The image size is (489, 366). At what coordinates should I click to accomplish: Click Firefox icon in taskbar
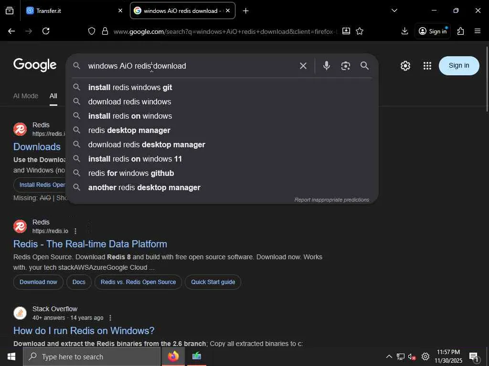click(173, 356)
